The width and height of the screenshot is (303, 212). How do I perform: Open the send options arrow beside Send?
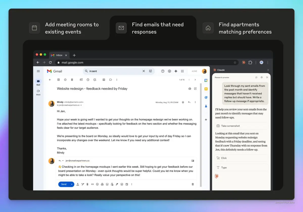[x=72, y=184]
